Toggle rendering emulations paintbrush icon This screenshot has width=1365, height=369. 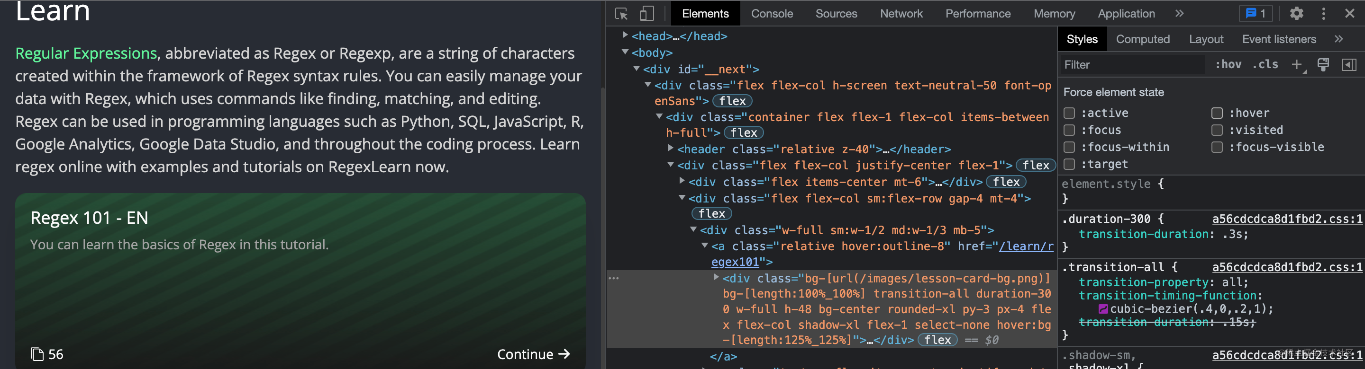[x=1323, y=64]
